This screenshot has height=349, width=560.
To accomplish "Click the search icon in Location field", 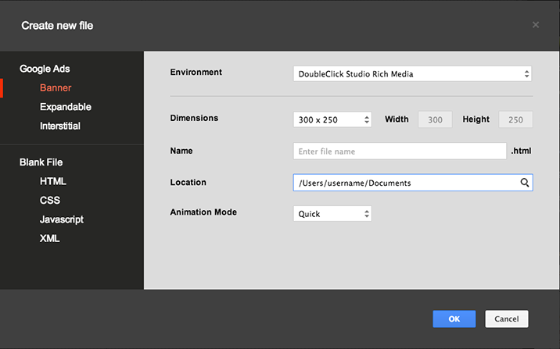I will [x=526, y=183].
